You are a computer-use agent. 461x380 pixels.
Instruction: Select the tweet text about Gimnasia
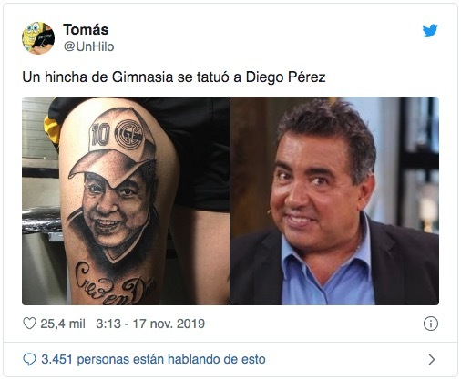pyautogui.click(x=174, y=77)
